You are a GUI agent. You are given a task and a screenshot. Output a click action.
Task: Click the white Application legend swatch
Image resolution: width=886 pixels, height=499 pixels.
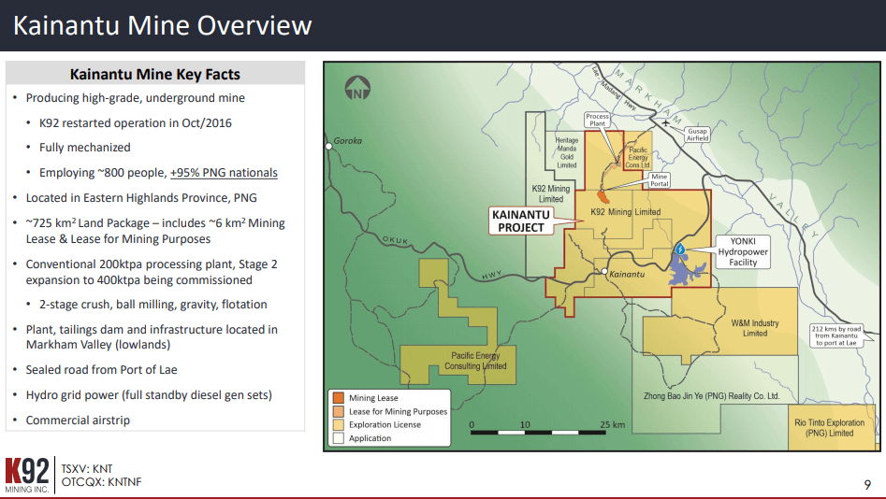point(338,438)
